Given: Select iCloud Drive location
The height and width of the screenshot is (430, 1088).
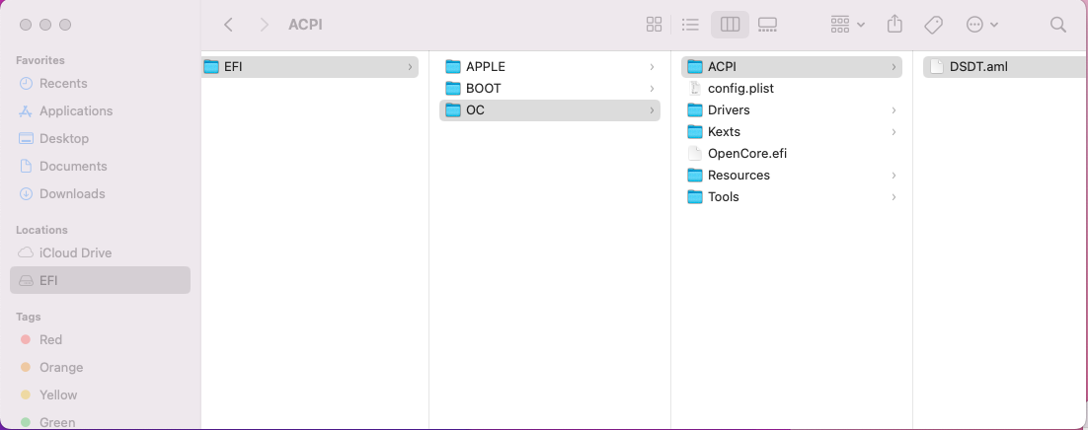Looking at the screenshot, I should click(x=75, y=253).
